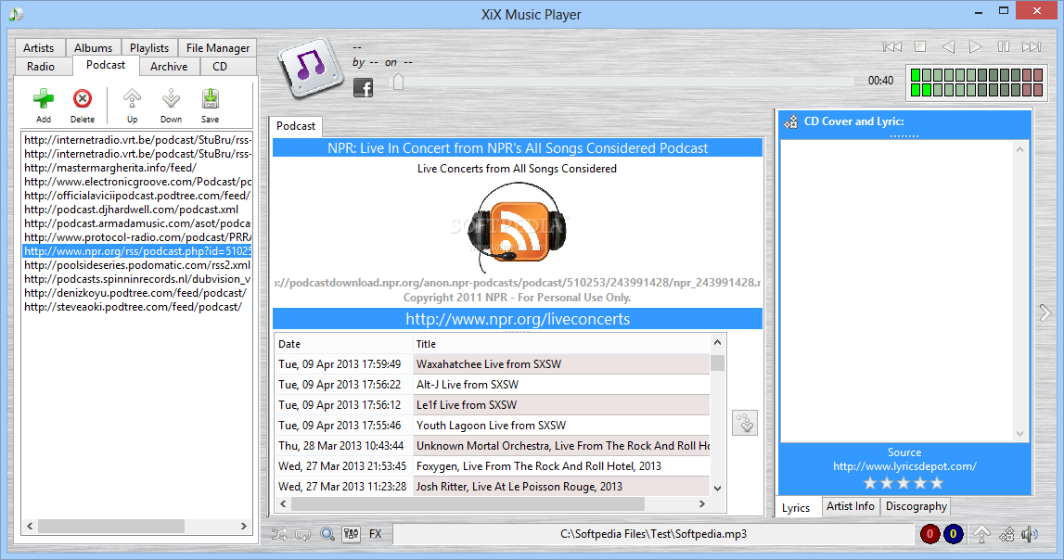Move the selected podcast down
Viewport: 1064px width, 560px height.
[171, 105]
